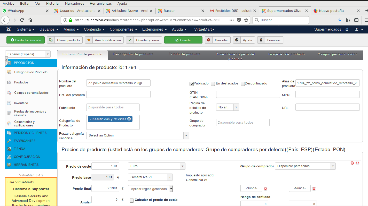Open the library icon in browser toolbar
The image size is (368, 206).
tap(348, 20)
